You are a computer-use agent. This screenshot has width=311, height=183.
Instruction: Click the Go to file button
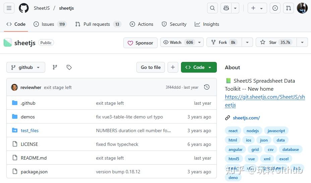click(150, 67)
